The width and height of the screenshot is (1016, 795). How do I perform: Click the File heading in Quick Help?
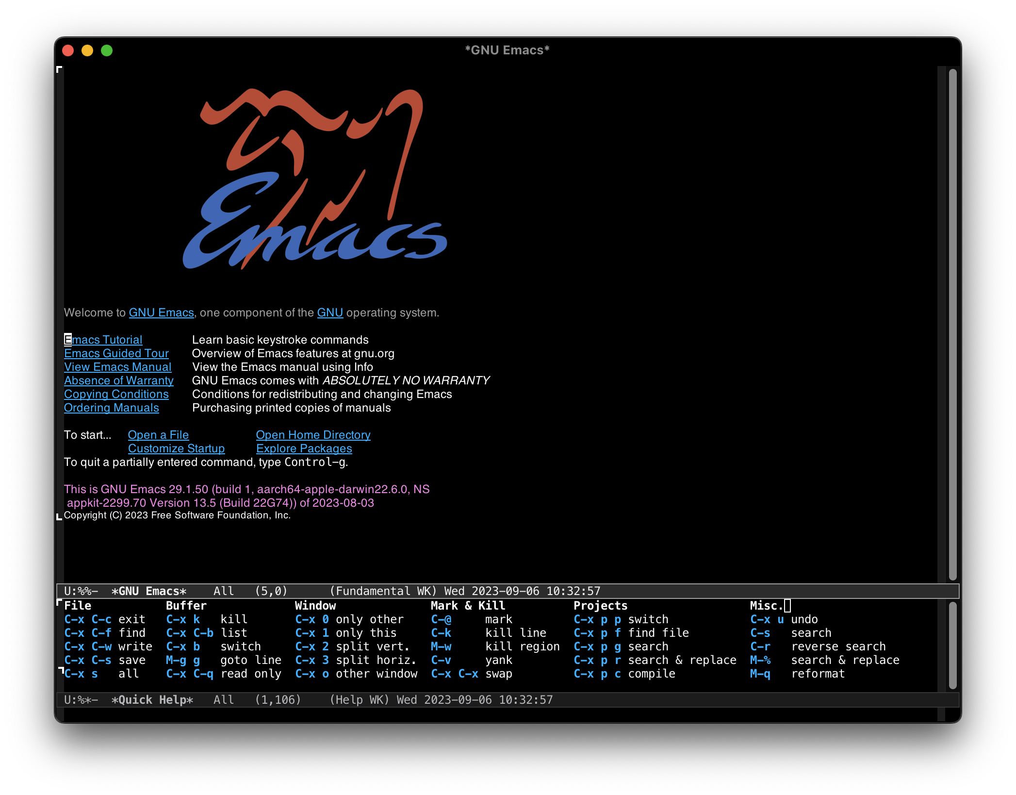pos(78,606)
